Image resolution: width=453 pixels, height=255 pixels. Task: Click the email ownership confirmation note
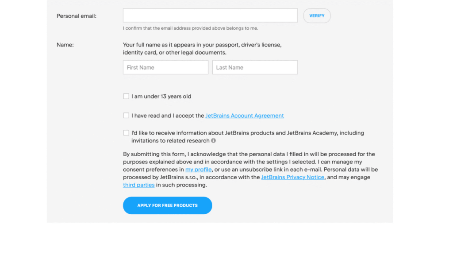coord(190,28)
